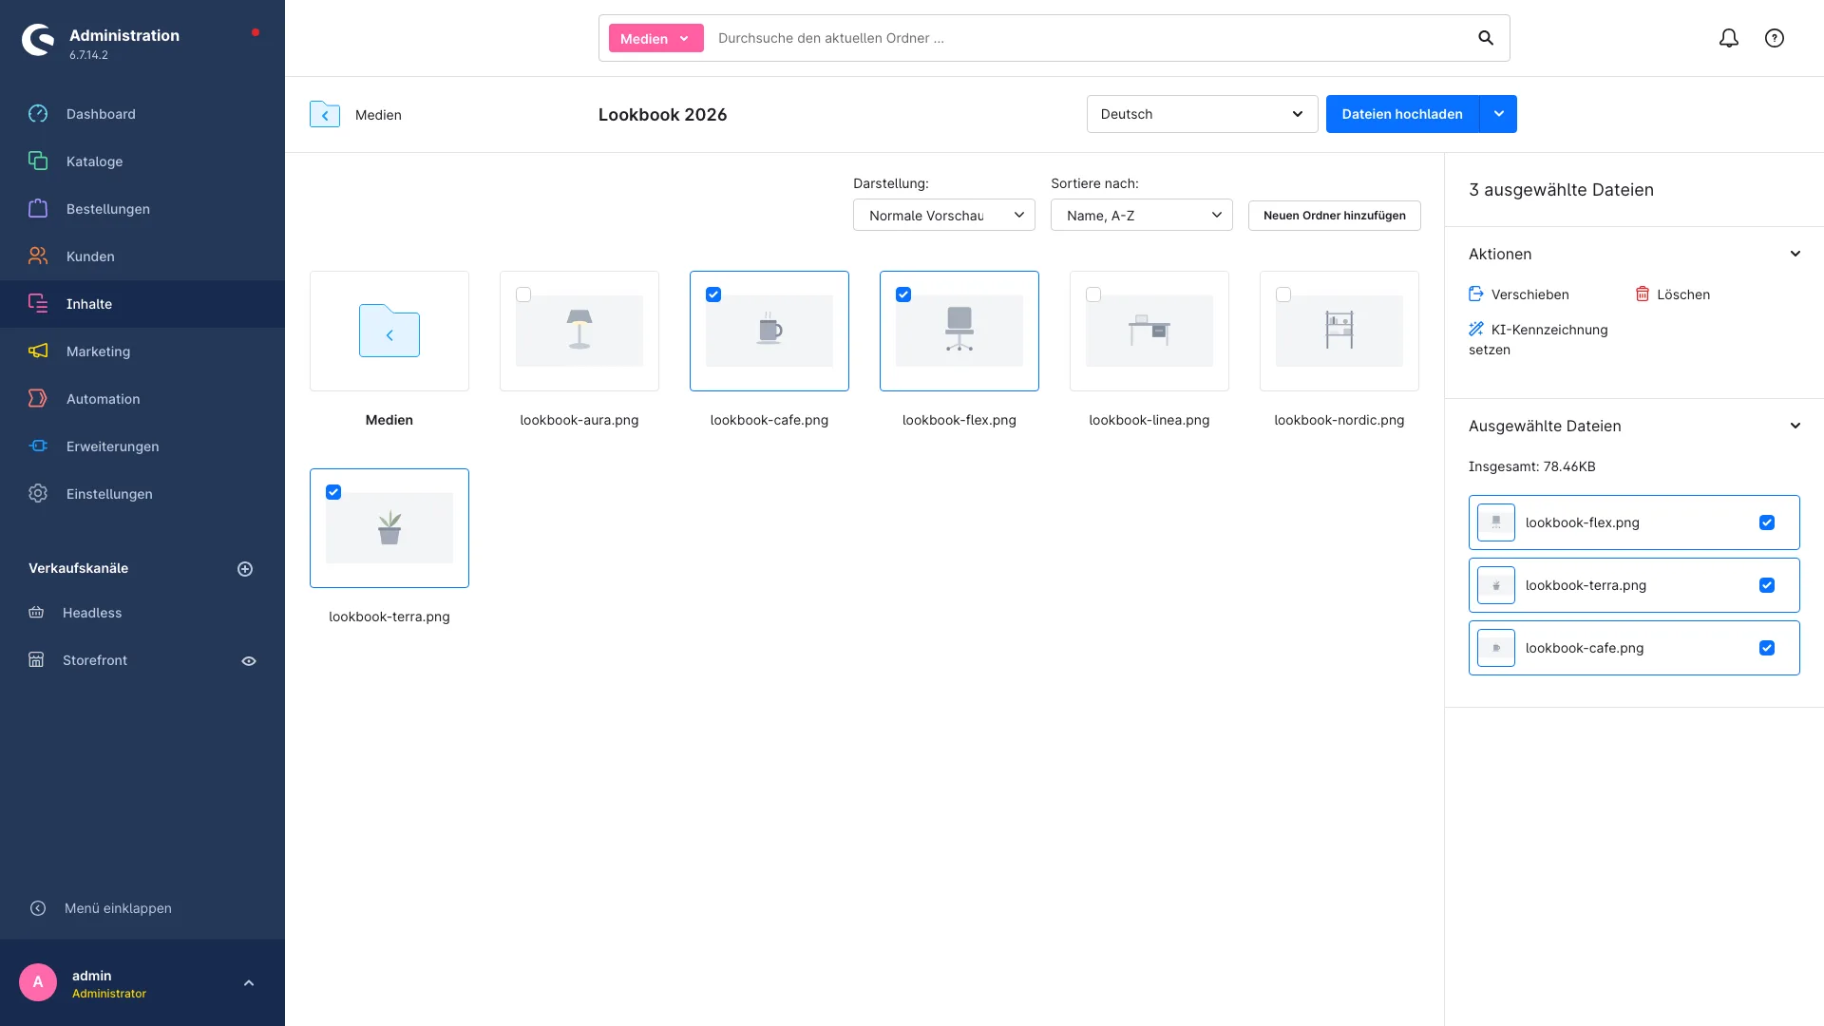
Task: Collapse the Aktionen section
Action: tap(1795, 254)
